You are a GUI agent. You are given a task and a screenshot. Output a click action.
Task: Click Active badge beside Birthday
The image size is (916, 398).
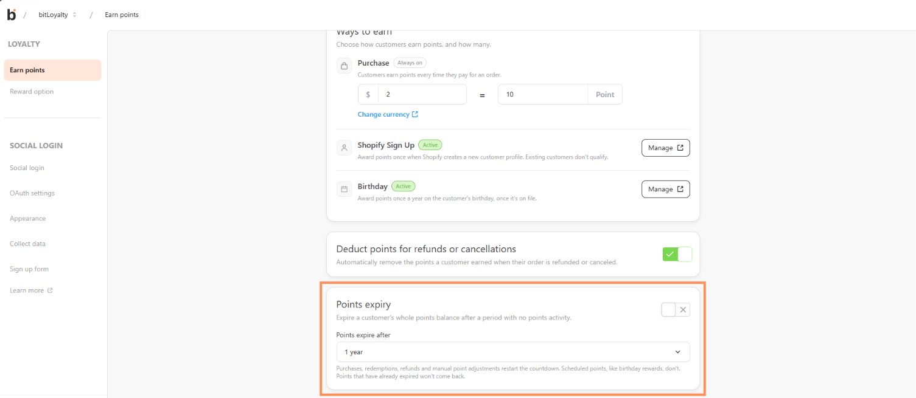[403, 186]
